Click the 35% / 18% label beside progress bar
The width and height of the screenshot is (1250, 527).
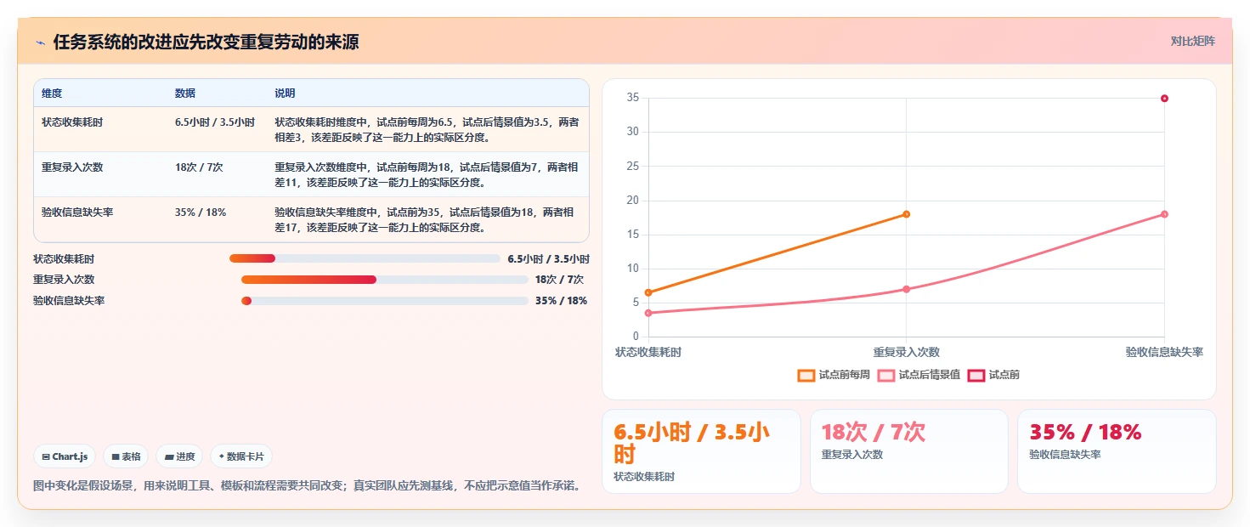[x=561, y=300]
